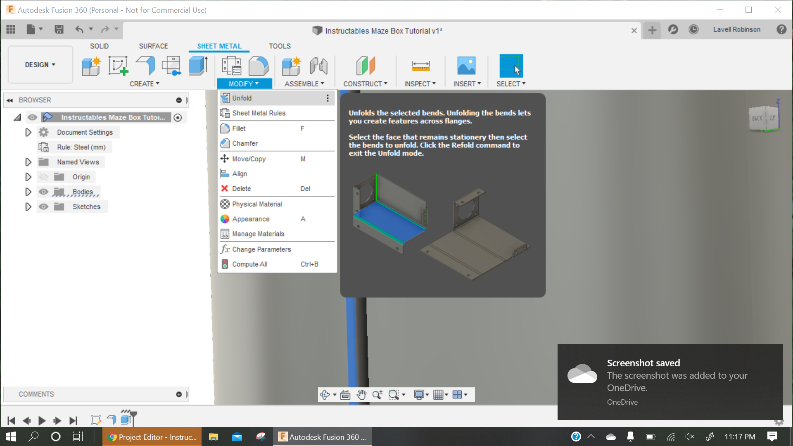This screenshot has width=793, height=446.
Task: Show the Origin folder with eye icon
Action: pos(43,177)
